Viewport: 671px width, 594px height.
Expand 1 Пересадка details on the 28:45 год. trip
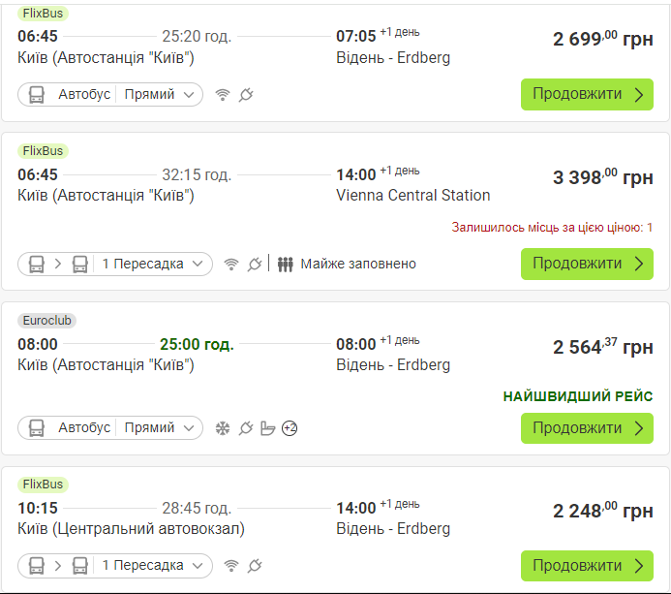point(155,565)
